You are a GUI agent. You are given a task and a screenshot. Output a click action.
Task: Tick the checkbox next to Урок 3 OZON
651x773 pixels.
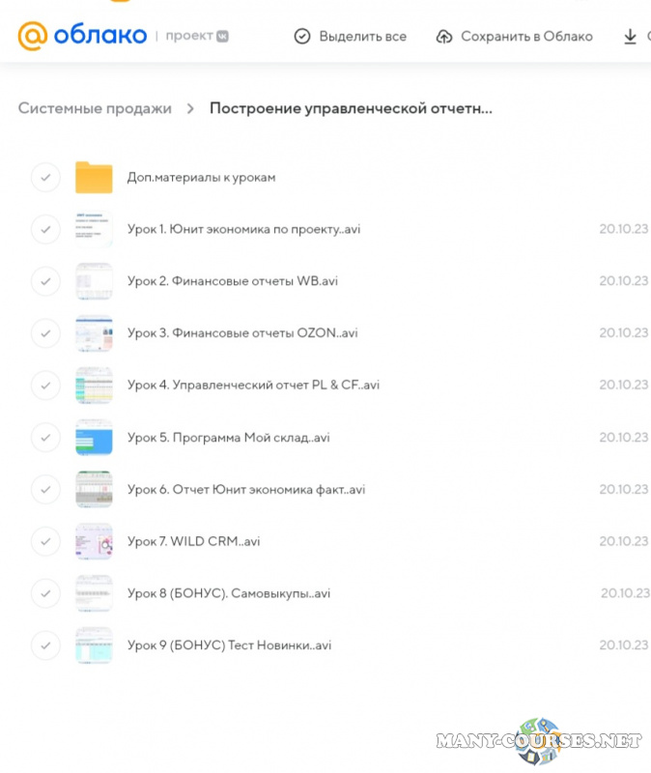pyautogui.click(x=45, y=333)
